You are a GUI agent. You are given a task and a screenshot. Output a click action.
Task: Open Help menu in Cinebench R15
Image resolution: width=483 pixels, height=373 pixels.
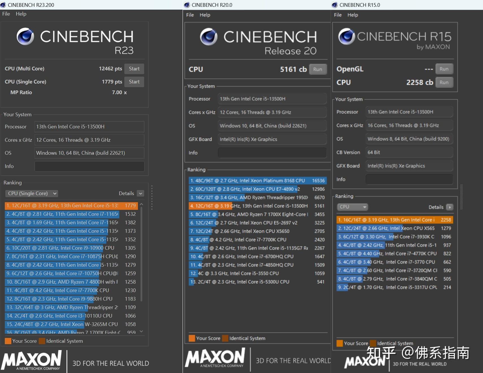pos(353,15)
